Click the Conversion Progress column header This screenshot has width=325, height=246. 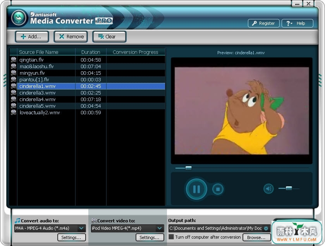tap(136, 52)
